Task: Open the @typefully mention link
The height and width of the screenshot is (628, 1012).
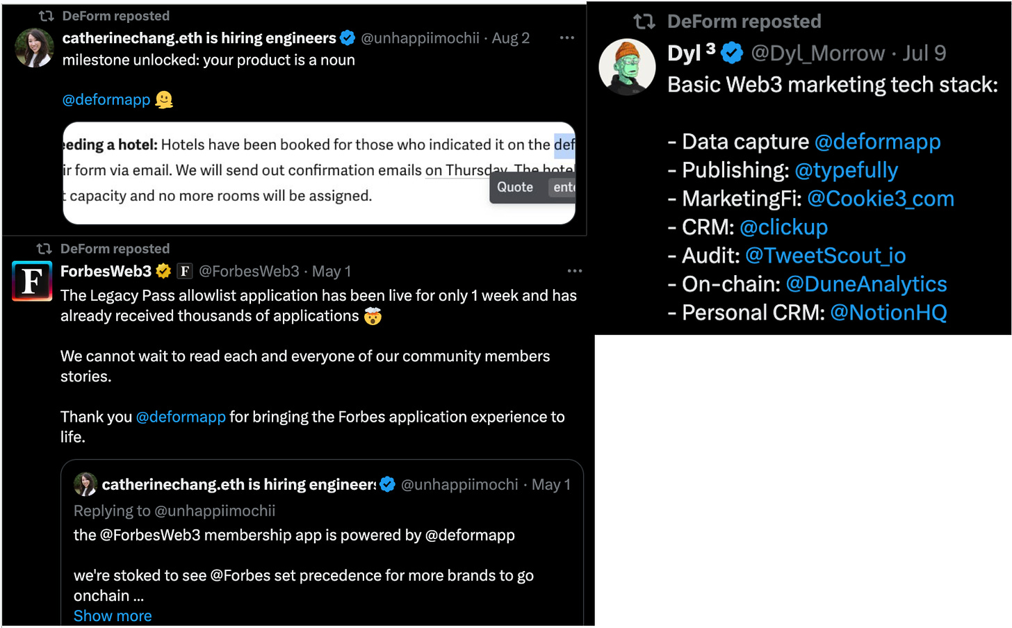Action: [846, 170]
